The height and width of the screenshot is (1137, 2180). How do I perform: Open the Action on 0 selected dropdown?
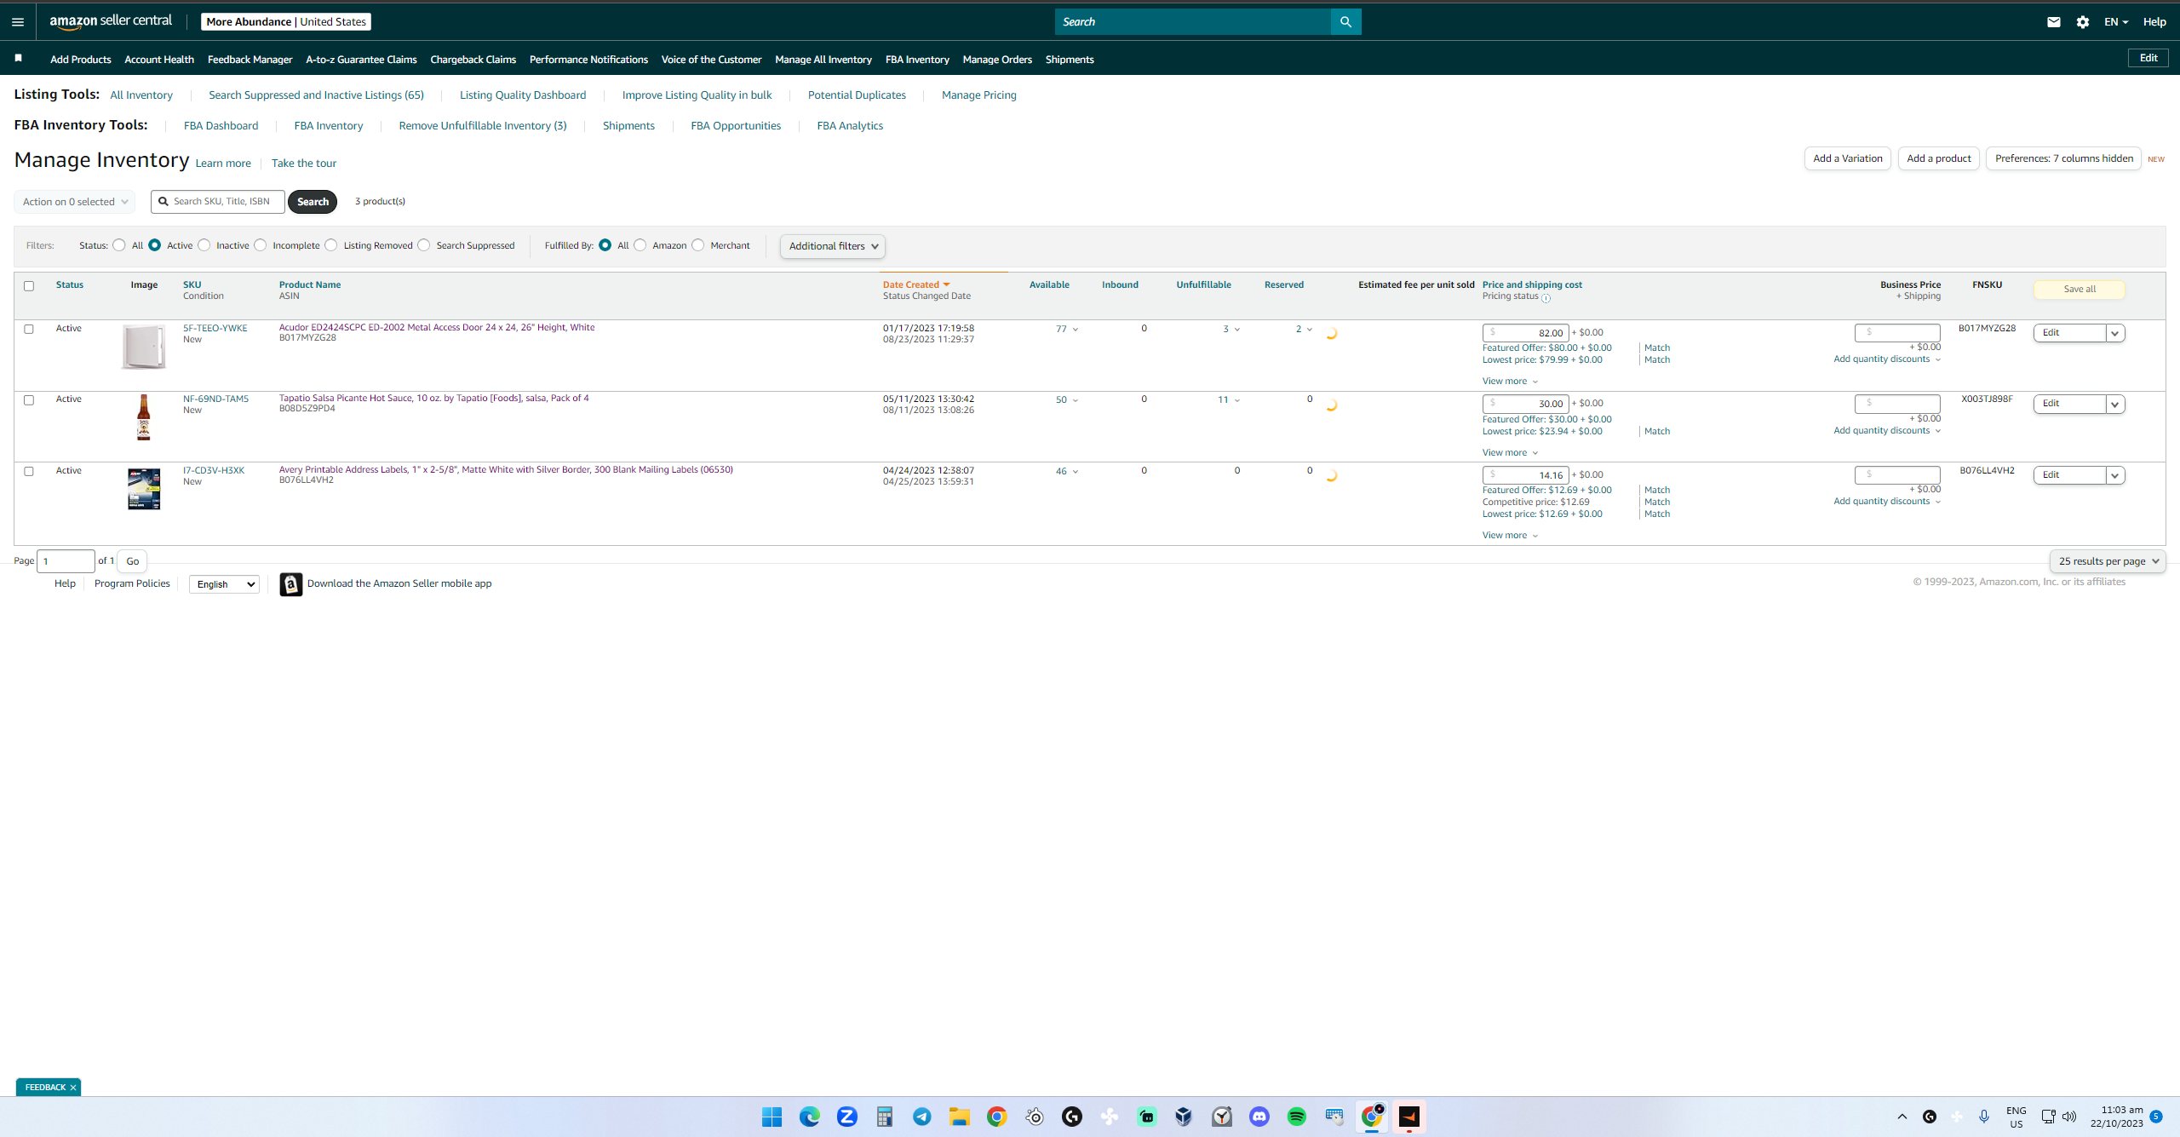pos(75,202)
